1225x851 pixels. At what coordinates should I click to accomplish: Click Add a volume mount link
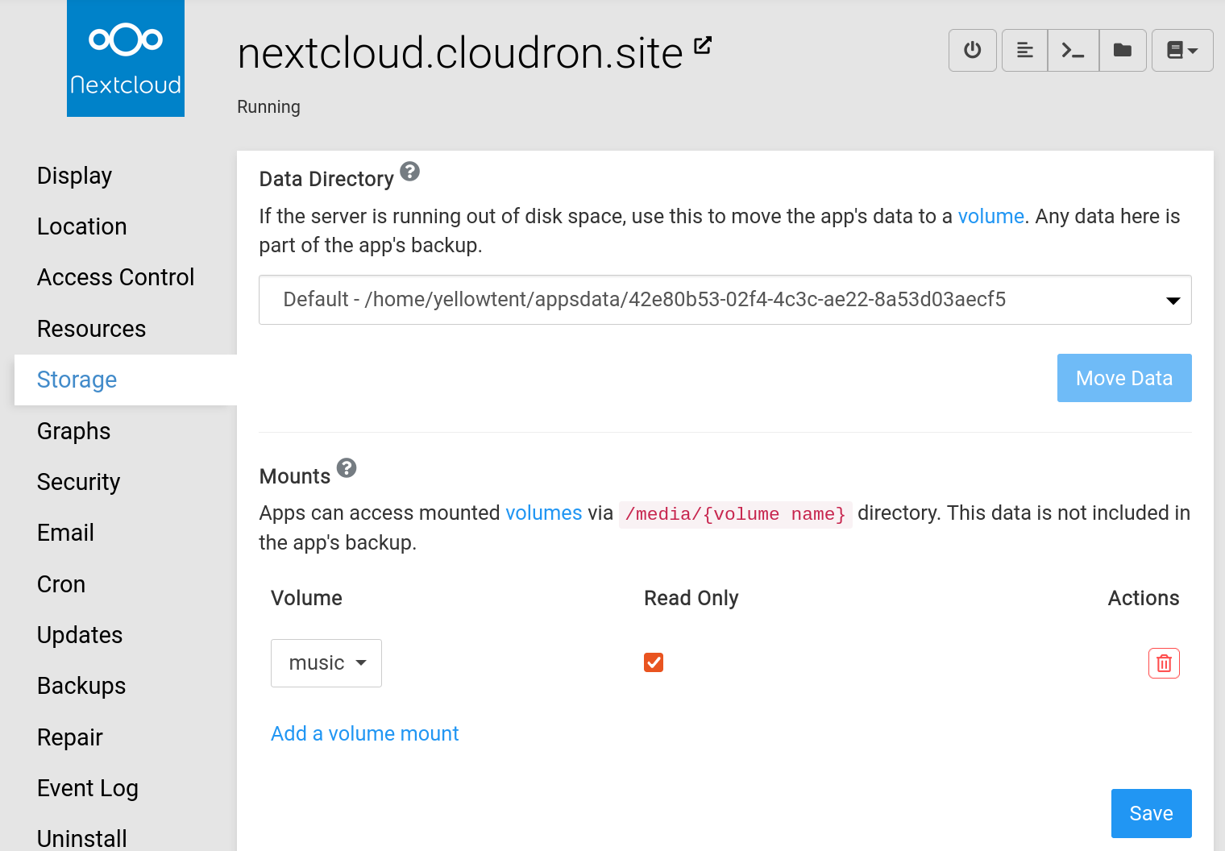[x=364, y=733]
